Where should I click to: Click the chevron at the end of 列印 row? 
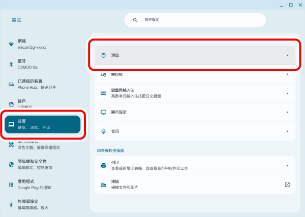pyautogui.click(x=287, y=165)
